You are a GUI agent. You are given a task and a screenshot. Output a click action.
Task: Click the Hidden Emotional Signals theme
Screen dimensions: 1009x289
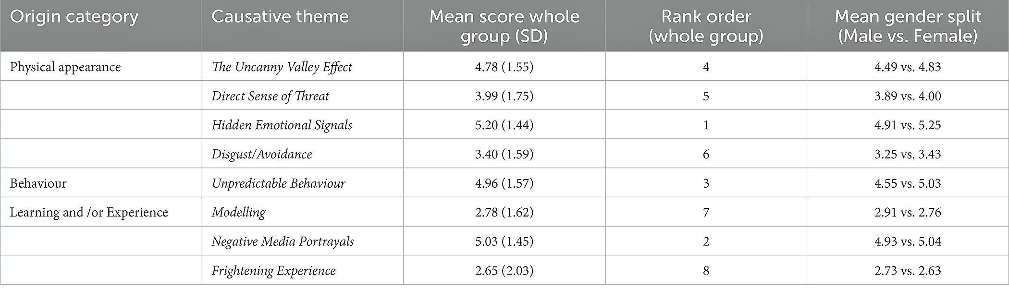(x=282, y=125)
